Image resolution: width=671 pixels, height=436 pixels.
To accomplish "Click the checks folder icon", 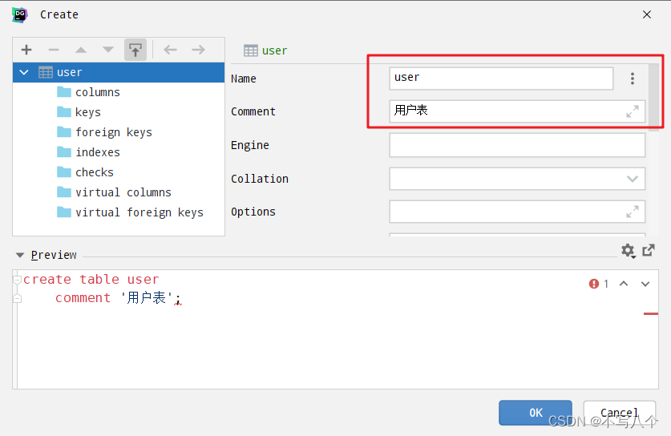I will pos(64,172).
